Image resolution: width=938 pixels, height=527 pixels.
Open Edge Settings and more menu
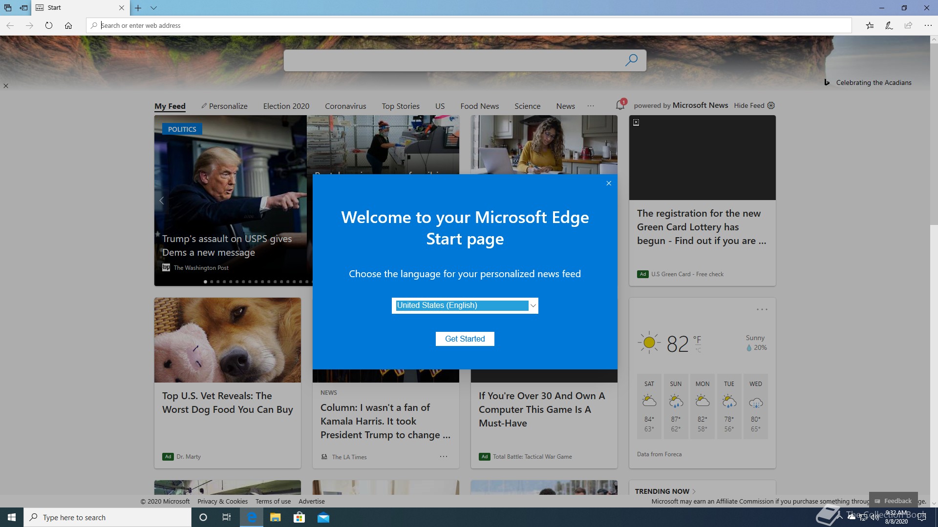[928, 25]
